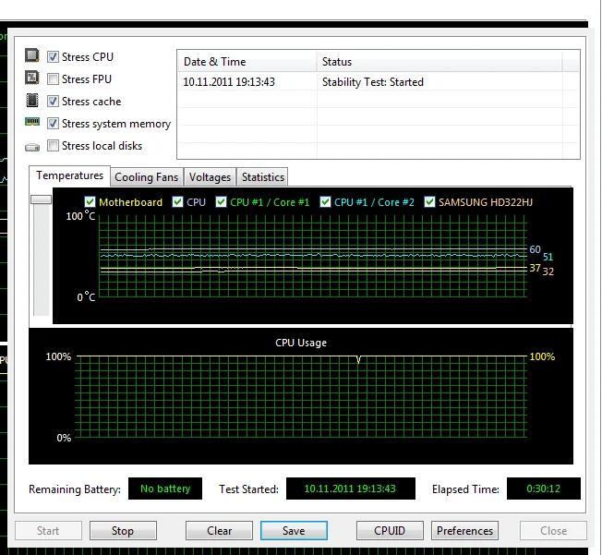This screenshot has height=555, width=602.
Task: Click the 32 temperature reading on the graph
Action: click(548, 271)
